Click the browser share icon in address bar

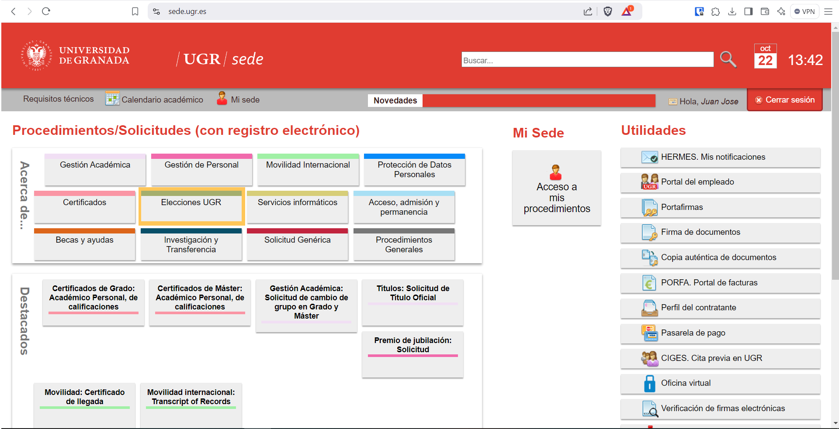pos(588,11)
